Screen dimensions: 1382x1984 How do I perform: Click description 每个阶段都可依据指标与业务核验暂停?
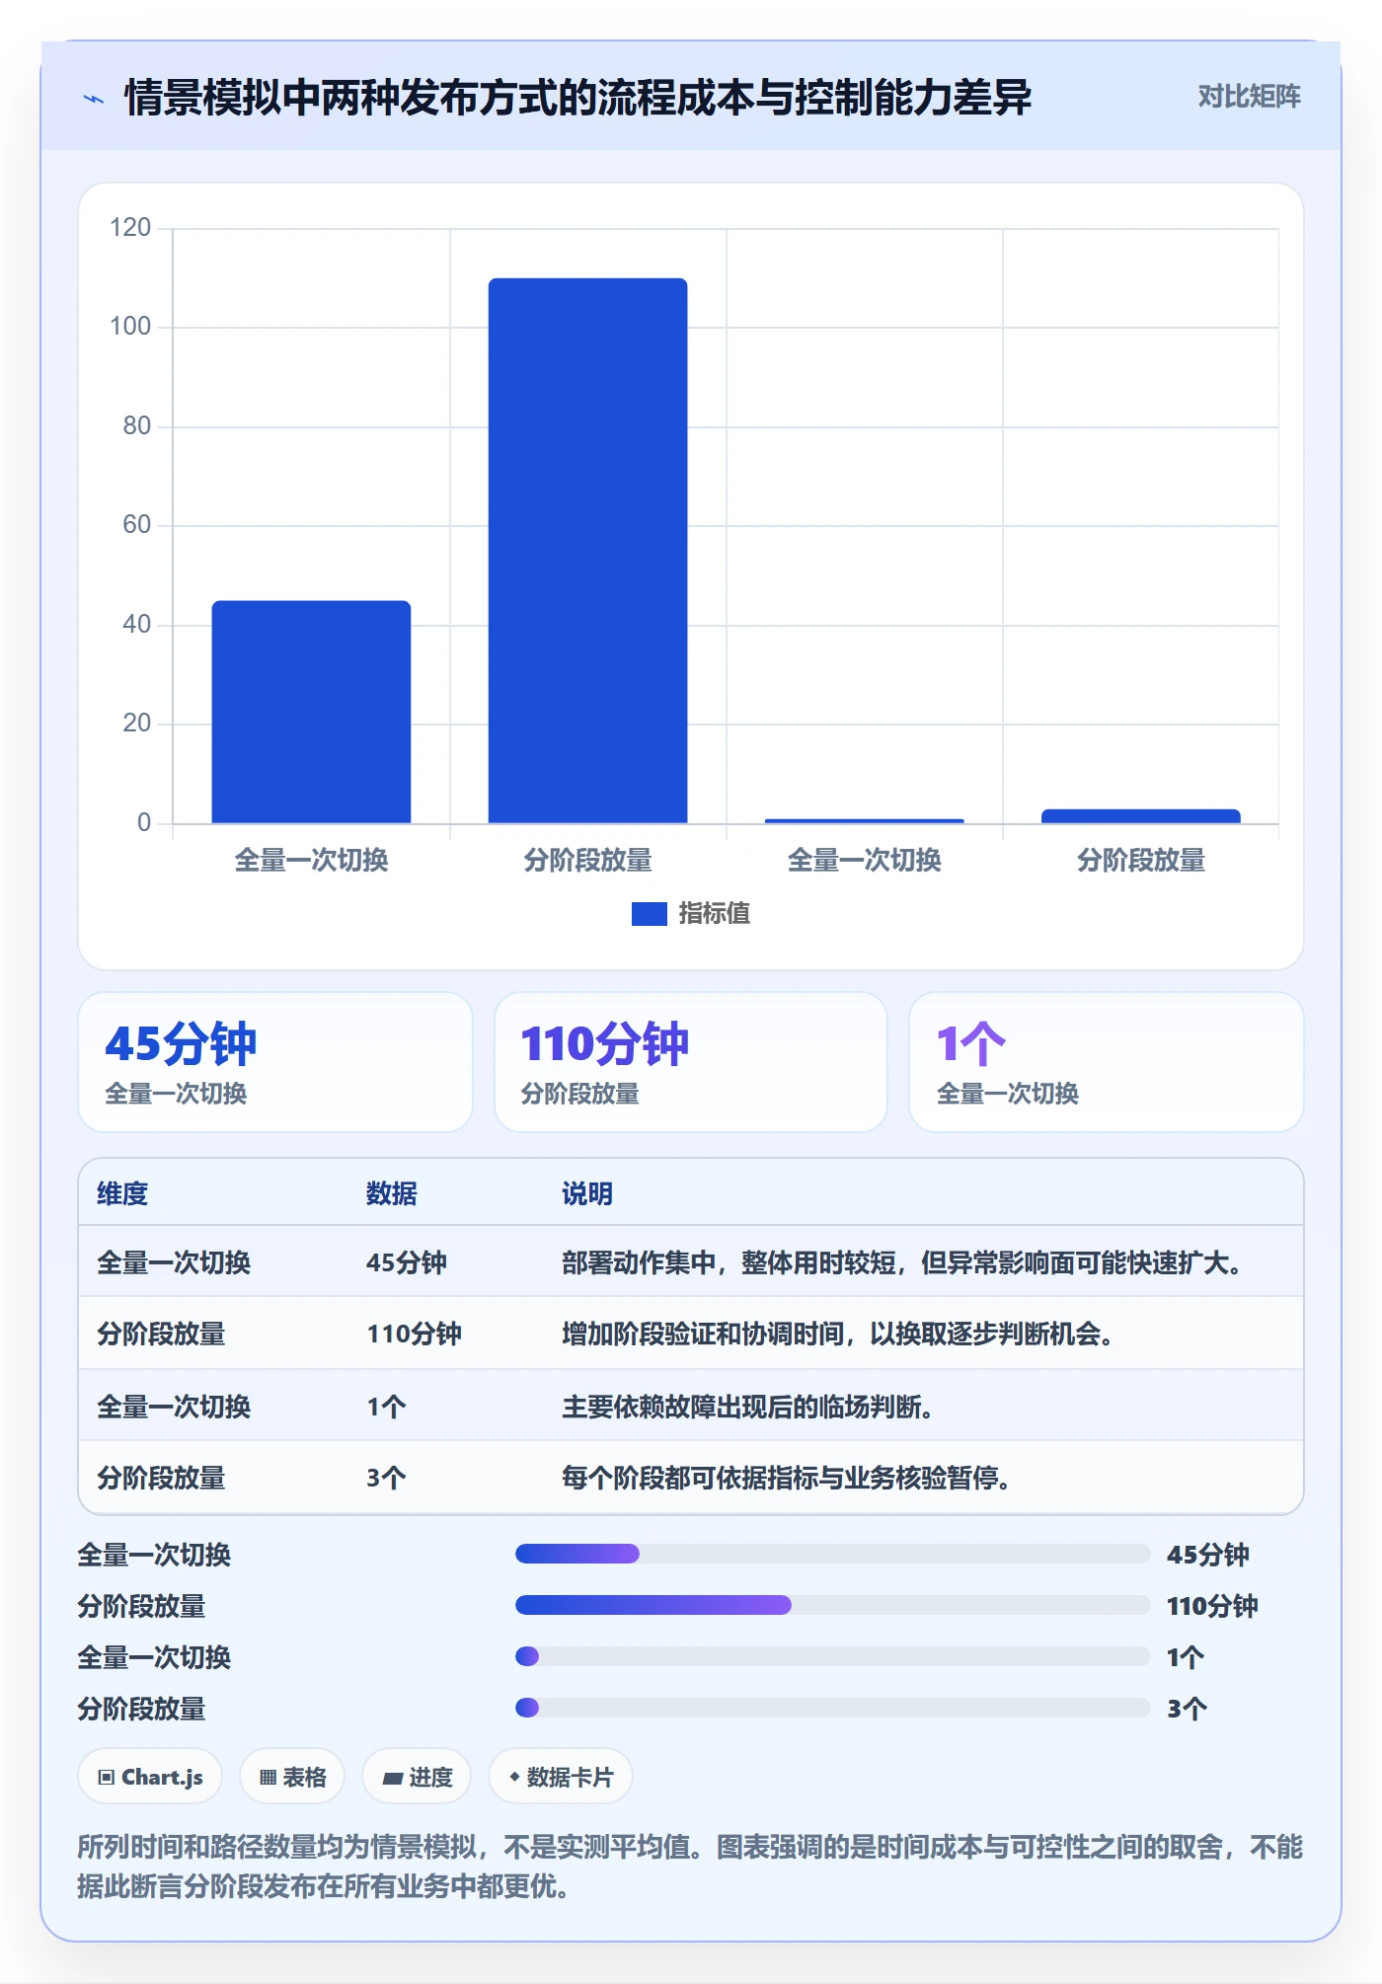(786, 1479)
